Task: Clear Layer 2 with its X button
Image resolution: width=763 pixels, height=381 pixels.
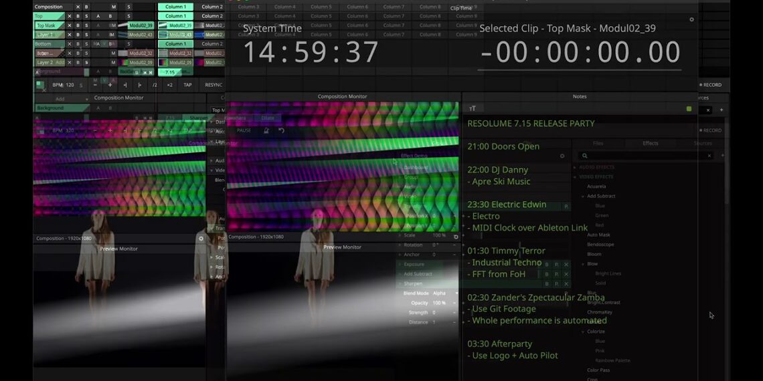Action: [70, 62]
